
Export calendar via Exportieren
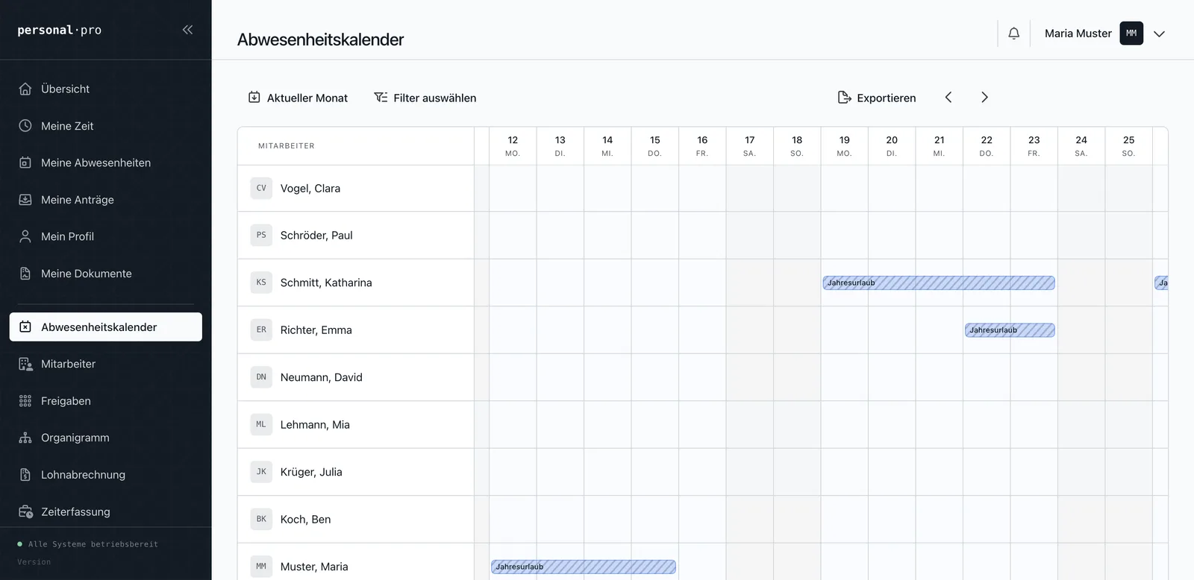click(x=877, y=98)
